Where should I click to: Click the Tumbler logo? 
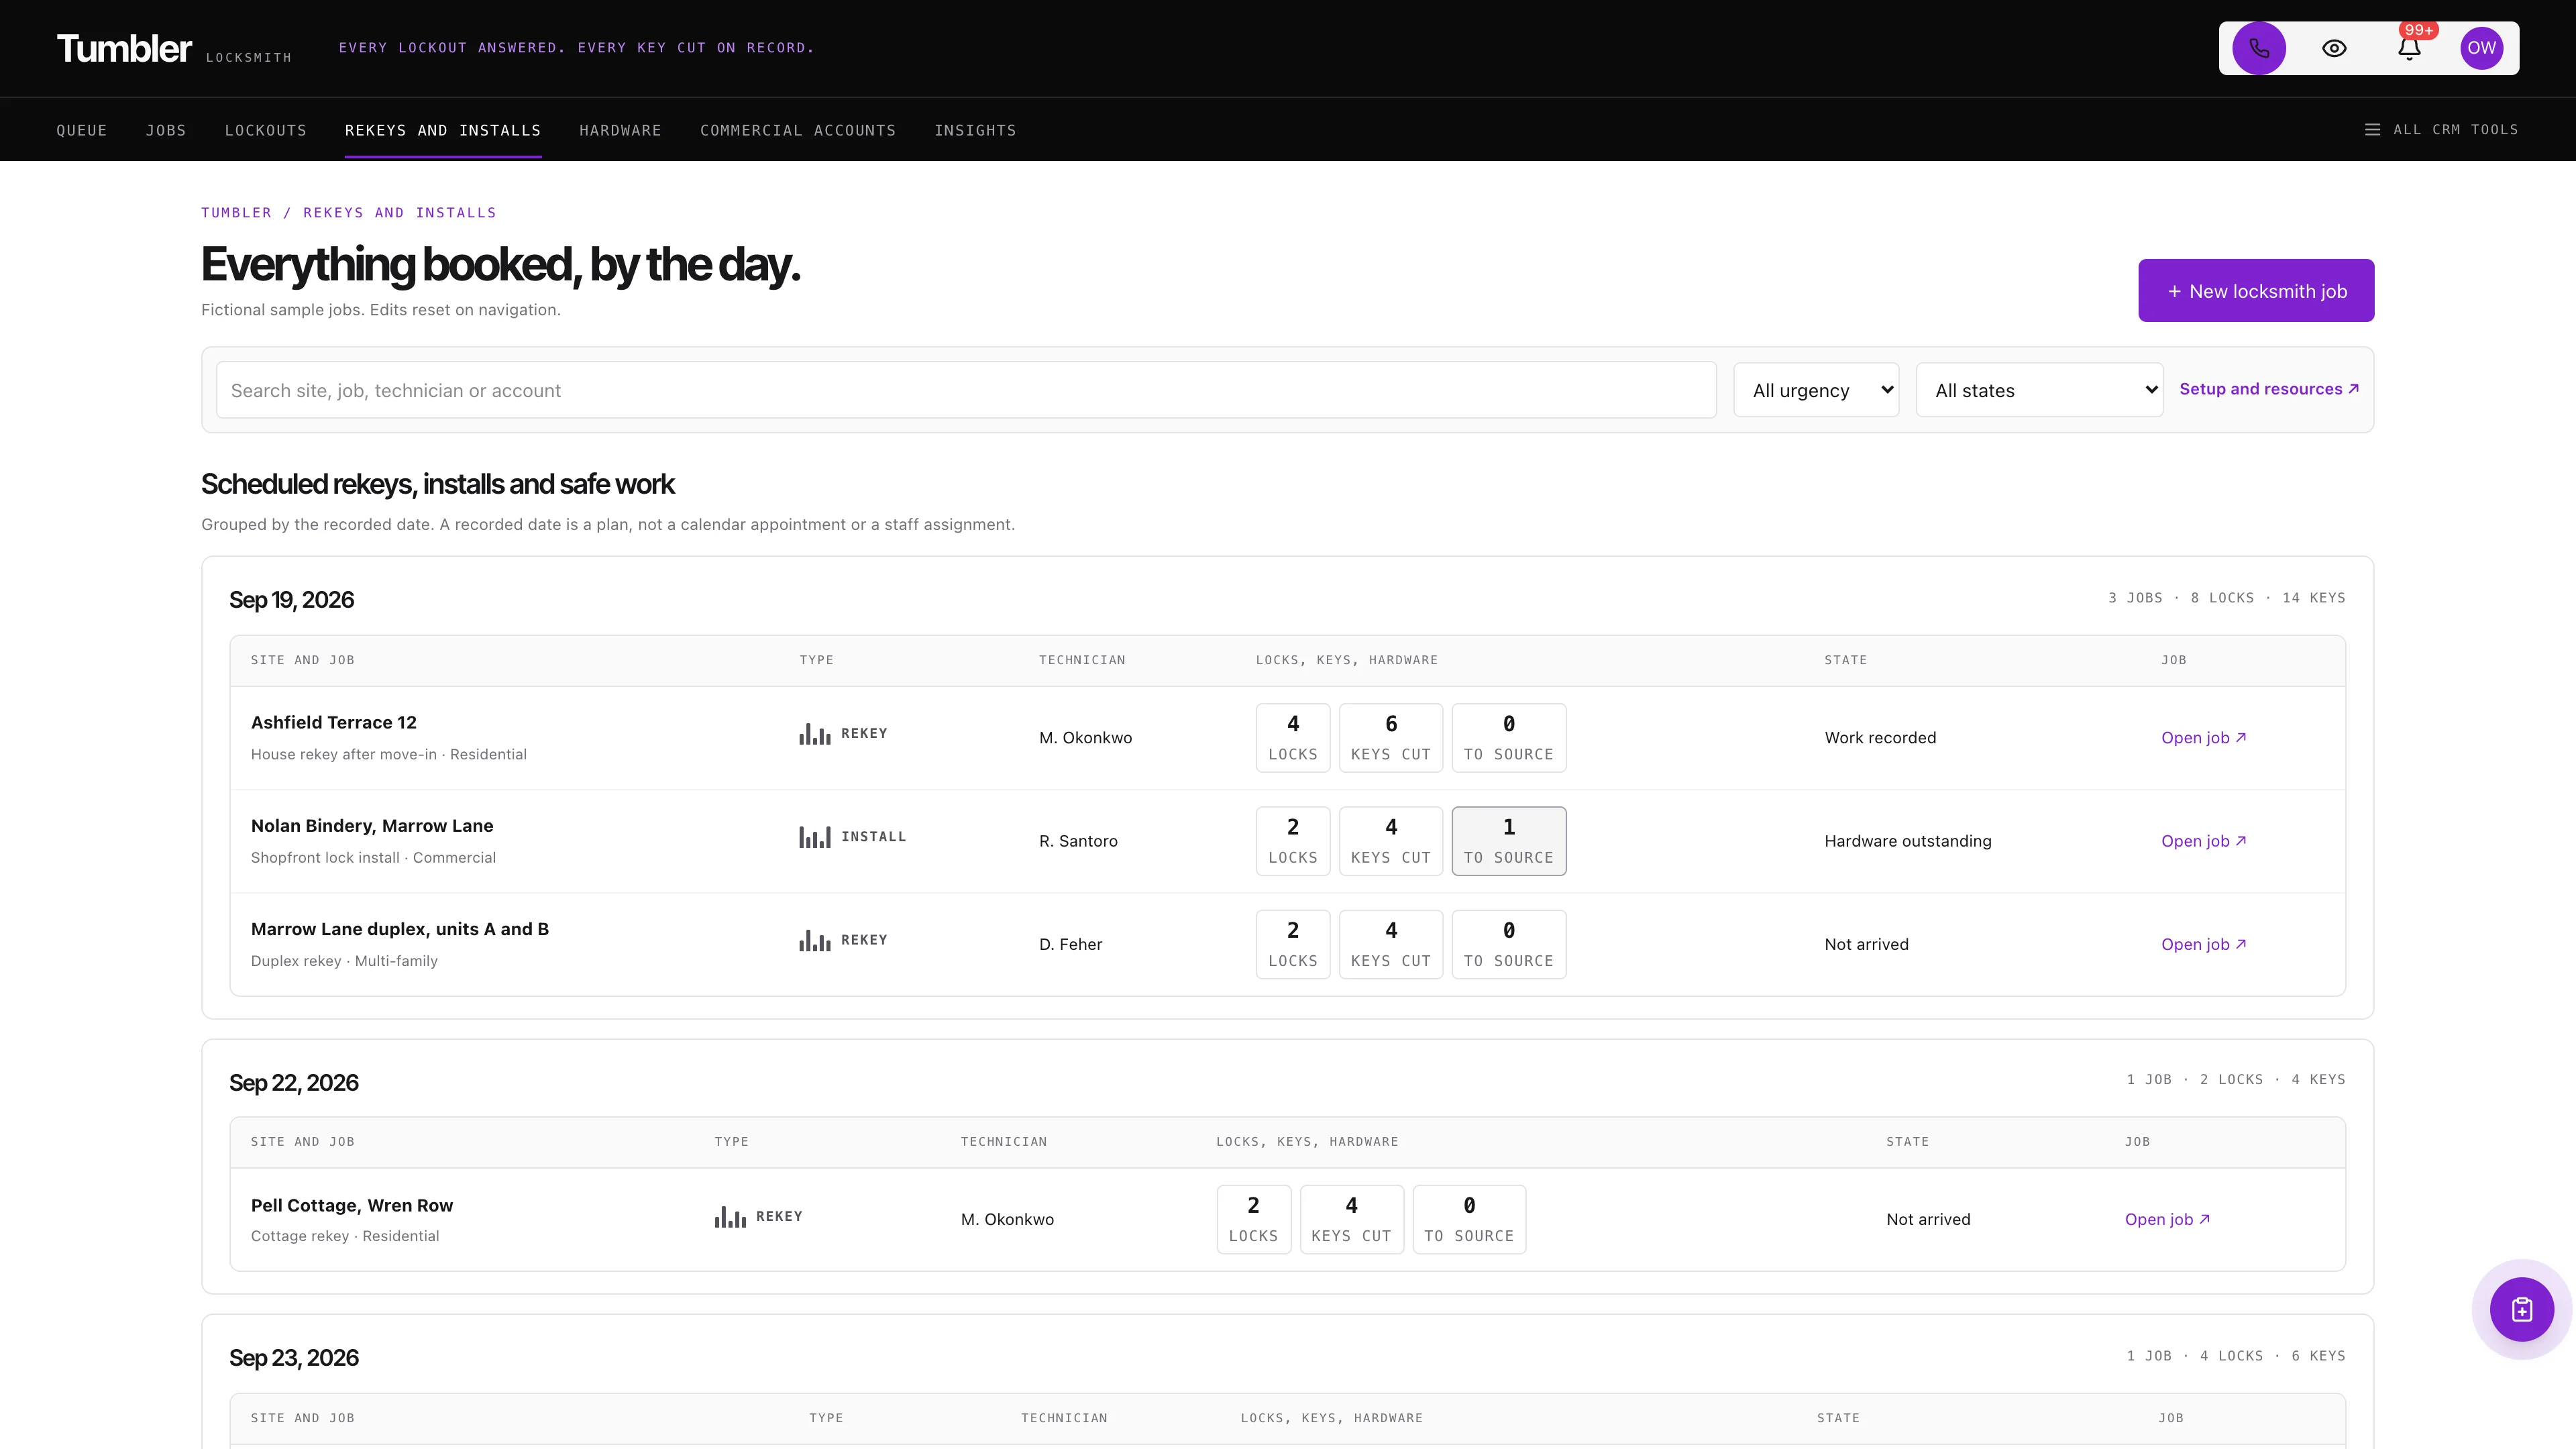pyautogui.click(x=124, y=48)
